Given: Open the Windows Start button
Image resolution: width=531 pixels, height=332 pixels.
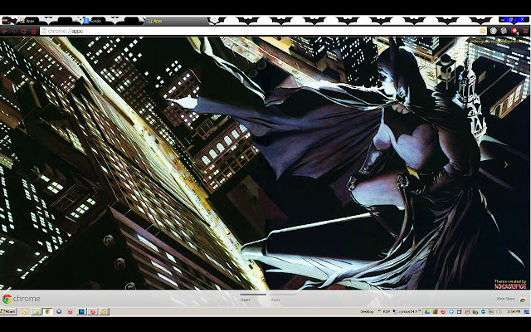Looking at the screenshot, I should click(x=8, y=311).
